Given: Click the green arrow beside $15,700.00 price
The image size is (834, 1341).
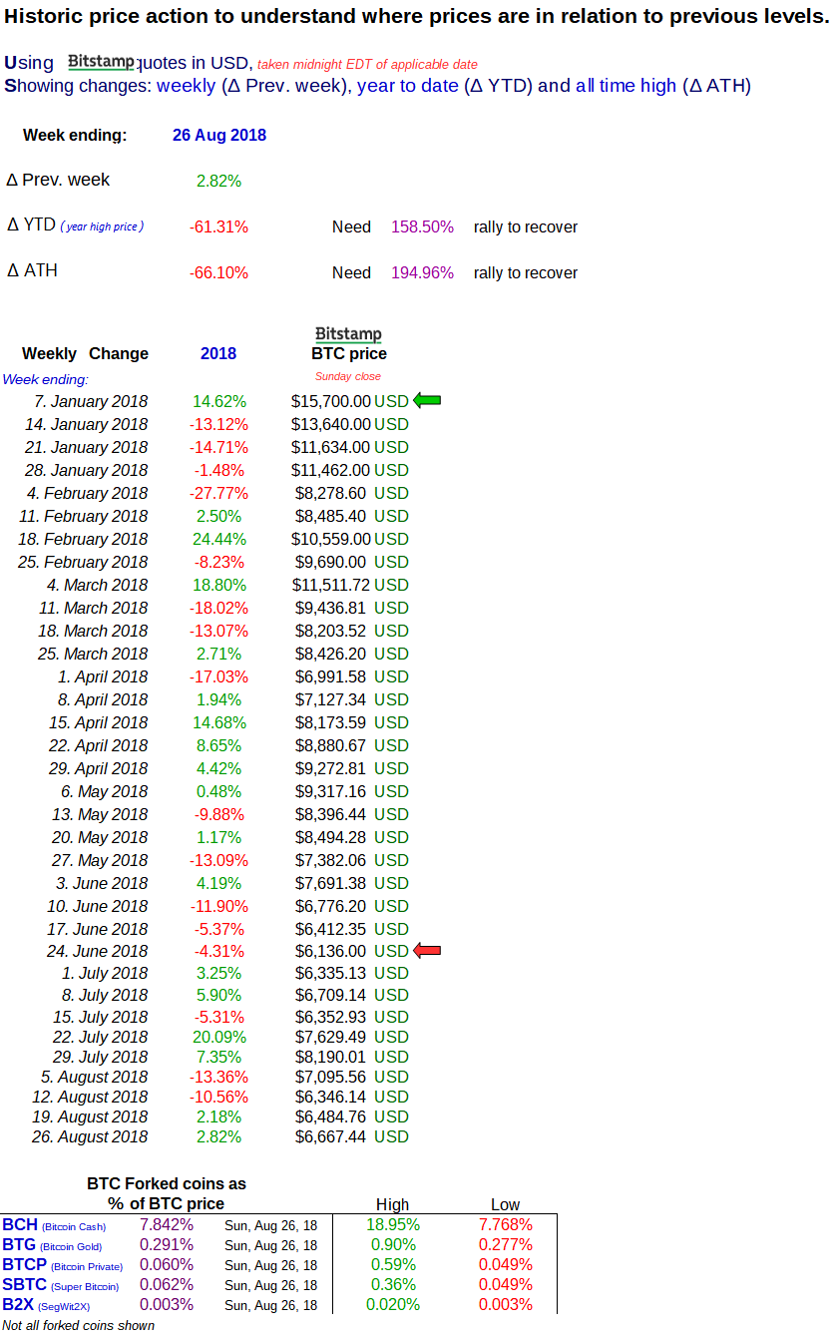Looking at the screenshot, I should 427,401.
